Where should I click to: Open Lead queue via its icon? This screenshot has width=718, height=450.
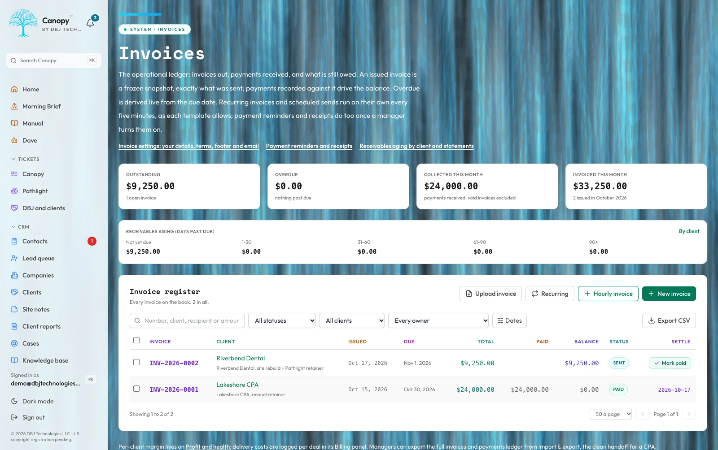(14, 258)
